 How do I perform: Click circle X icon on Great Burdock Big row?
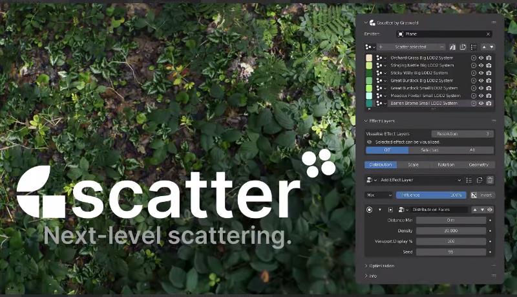pyautogui.click(x=474, y=80)
